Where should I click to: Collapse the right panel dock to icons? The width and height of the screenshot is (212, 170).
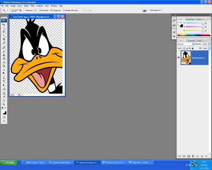tap(210, 15)
